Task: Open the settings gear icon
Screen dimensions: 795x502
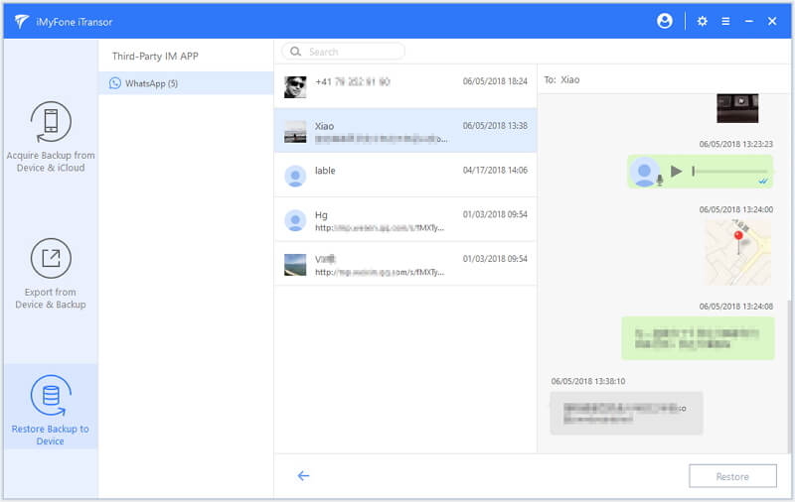Action: pyautogui.click(x=702, y=21)
